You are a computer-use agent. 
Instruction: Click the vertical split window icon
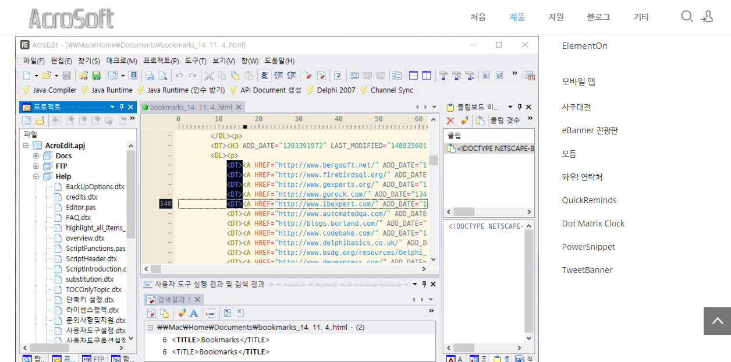[427, 76]
